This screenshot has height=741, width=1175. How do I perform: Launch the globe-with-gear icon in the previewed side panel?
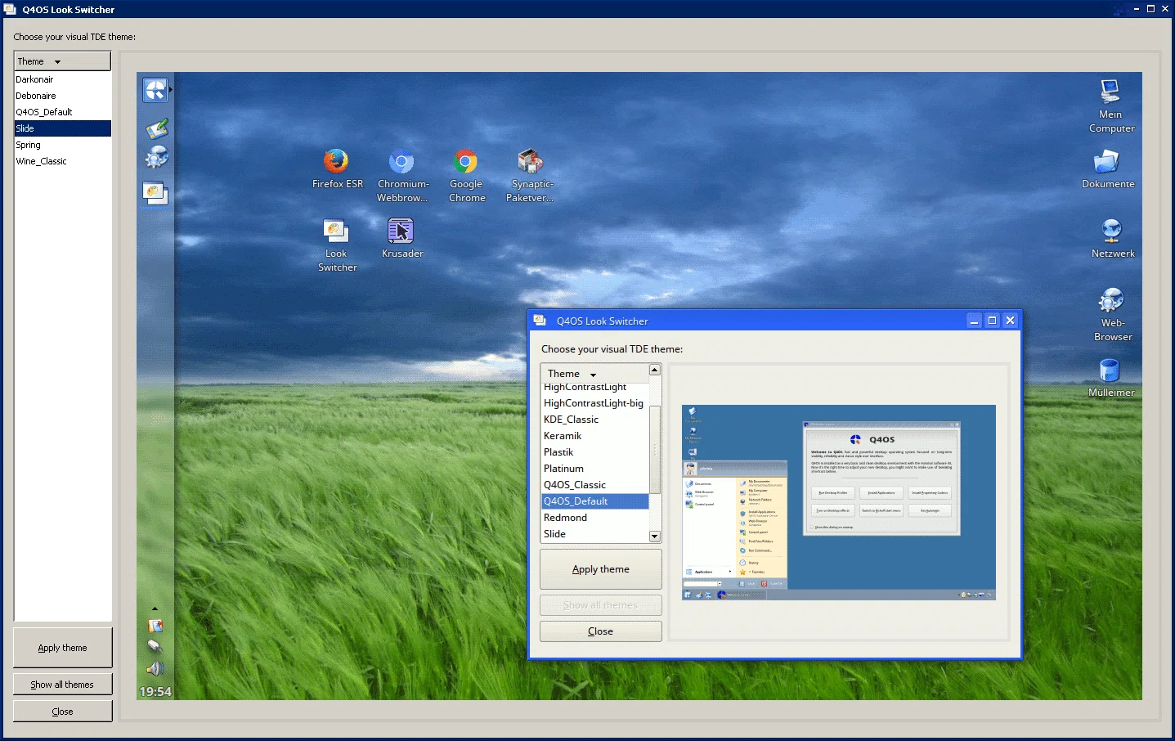pos(156,157)
